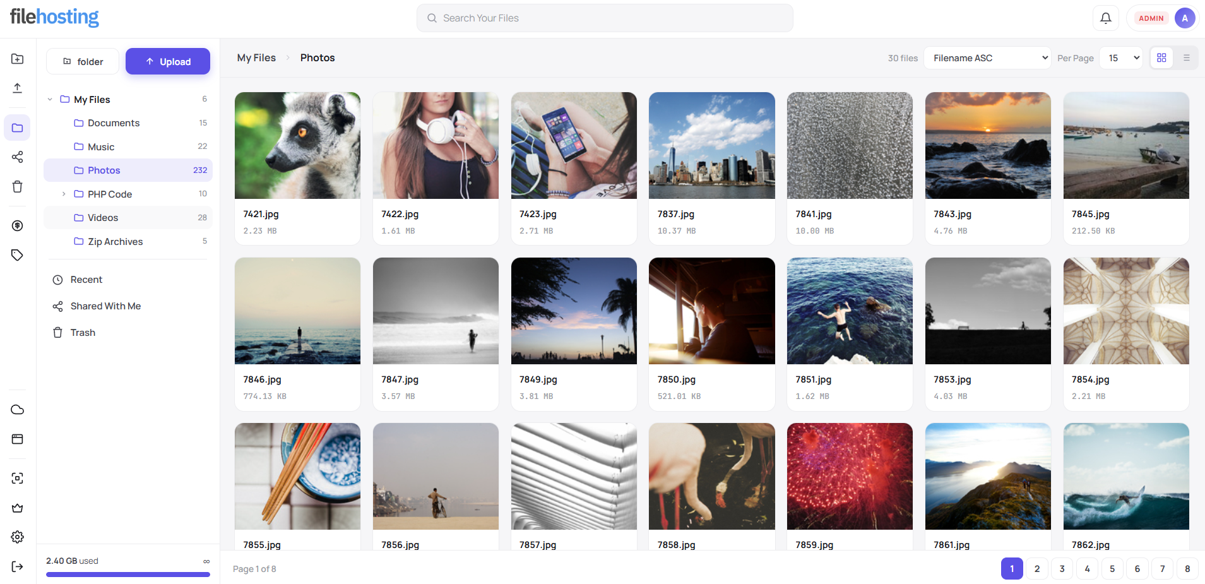Go to page 5
Screen dimensions: 1205x584
point(1112,569)
